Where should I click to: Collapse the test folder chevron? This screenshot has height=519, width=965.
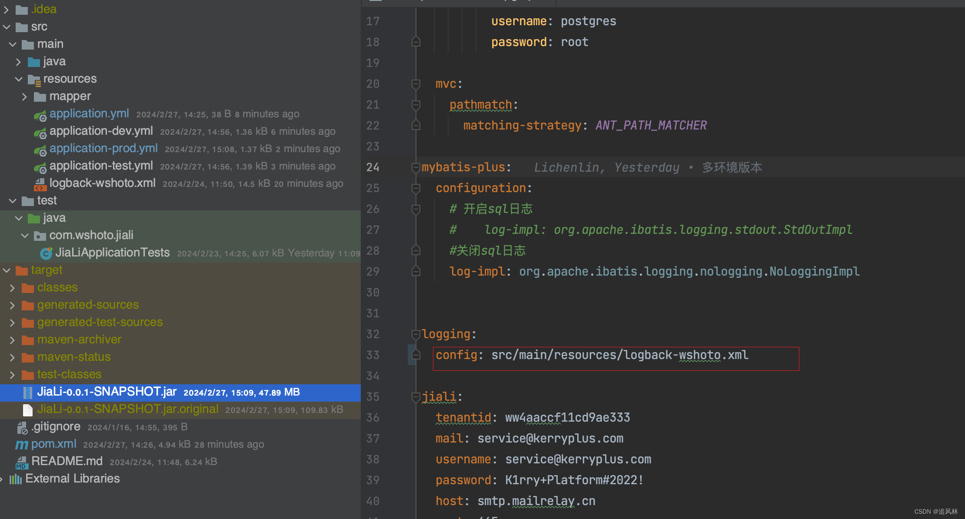(13, 201)
